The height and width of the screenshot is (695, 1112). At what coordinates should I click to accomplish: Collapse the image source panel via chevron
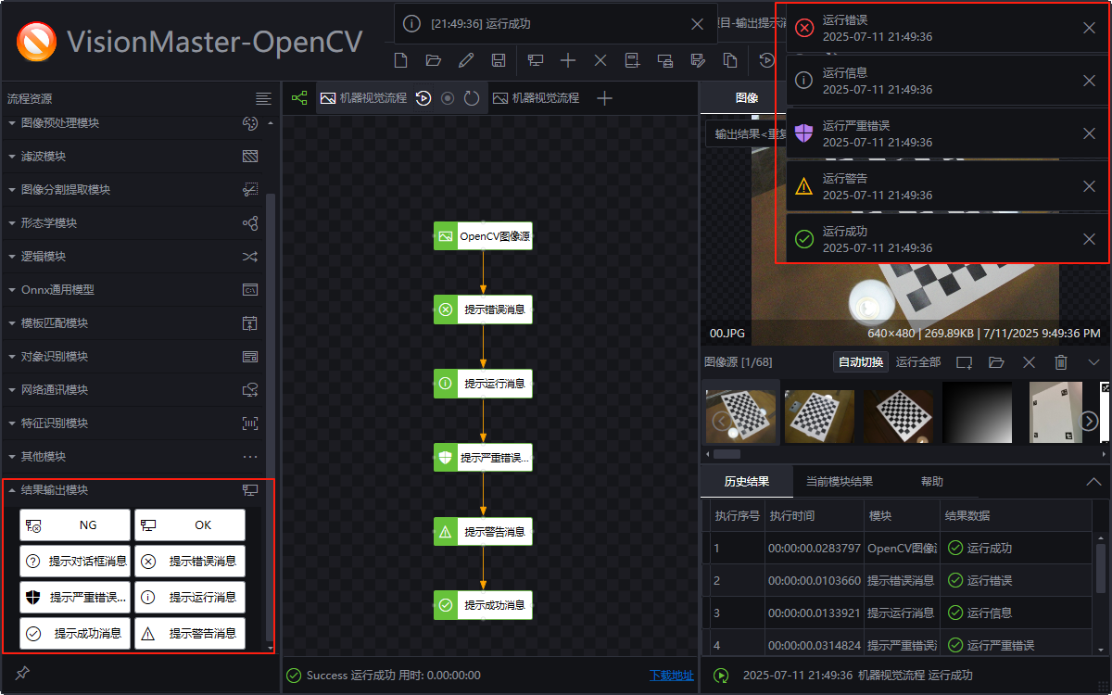1094,362
